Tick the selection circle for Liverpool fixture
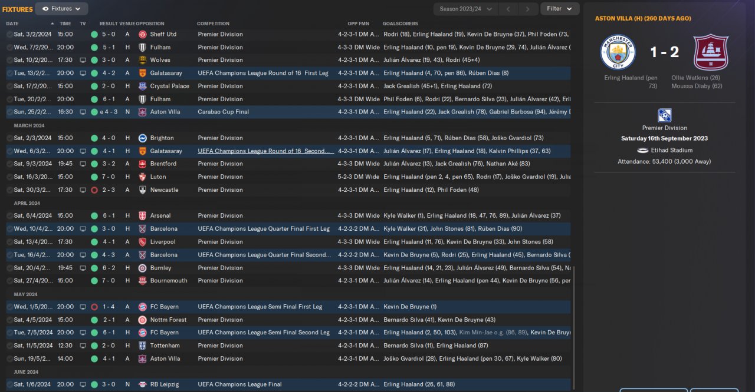 (9, 242)
